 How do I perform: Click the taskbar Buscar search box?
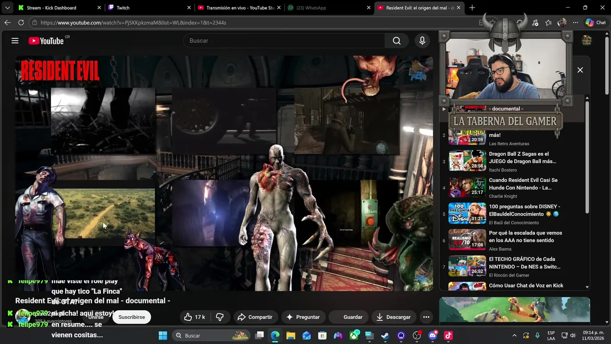[x=211, y=335]
